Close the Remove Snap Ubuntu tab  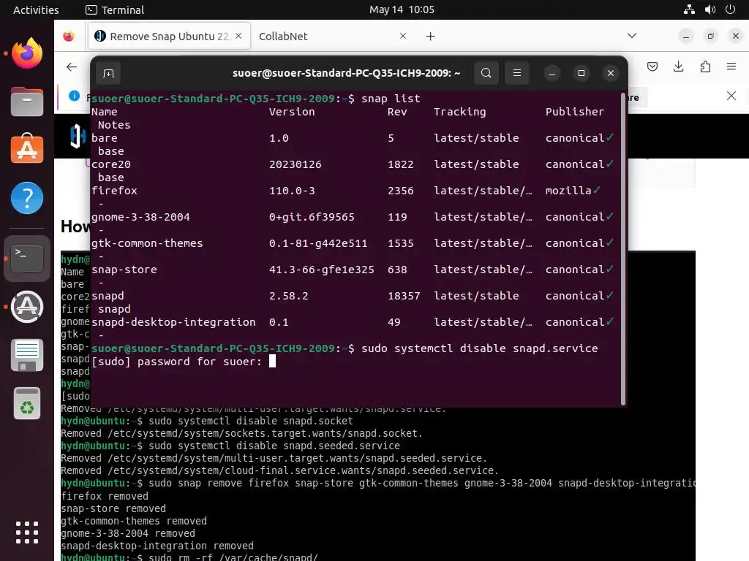[x=238, y=37]
